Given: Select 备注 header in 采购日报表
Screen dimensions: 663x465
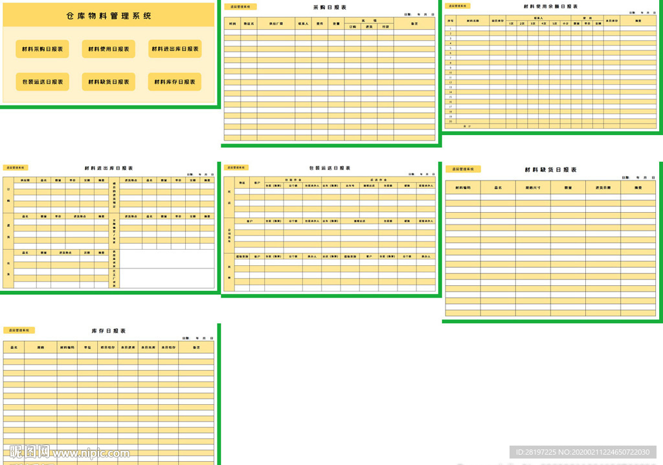Looking at the screenshot, I should [x=414, y=24].
